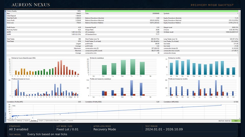
Task: Click the elapsed time 00:07:30 / 00:07:30
Action: tap(224, 121)
